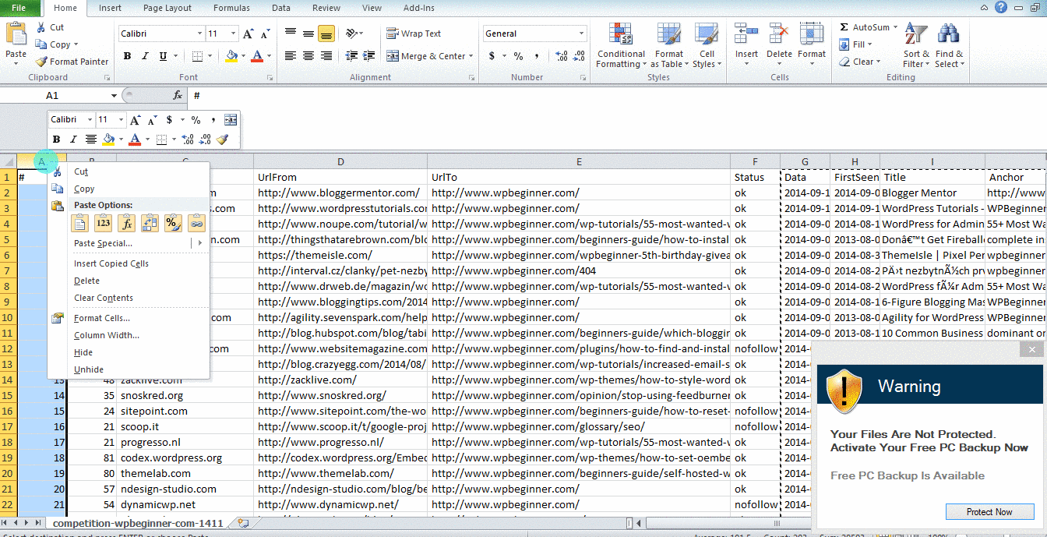Increase font size with the ribbon Grow Font icon
Screen dimensions: 1047x537
tap(249, 34)
